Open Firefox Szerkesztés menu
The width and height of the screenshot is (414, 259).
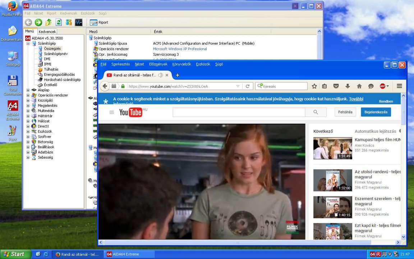tap(120, 64)
